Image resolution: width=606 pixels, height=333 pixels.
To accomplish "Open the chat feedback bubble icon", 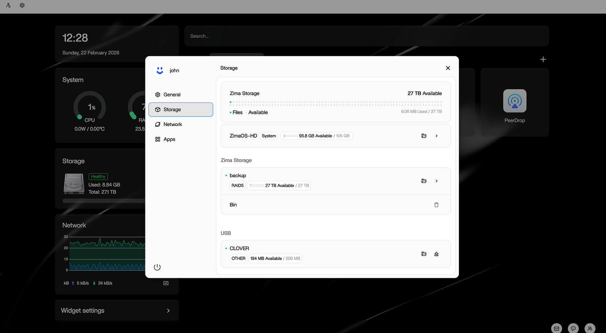I will click(x=573, y=328).
